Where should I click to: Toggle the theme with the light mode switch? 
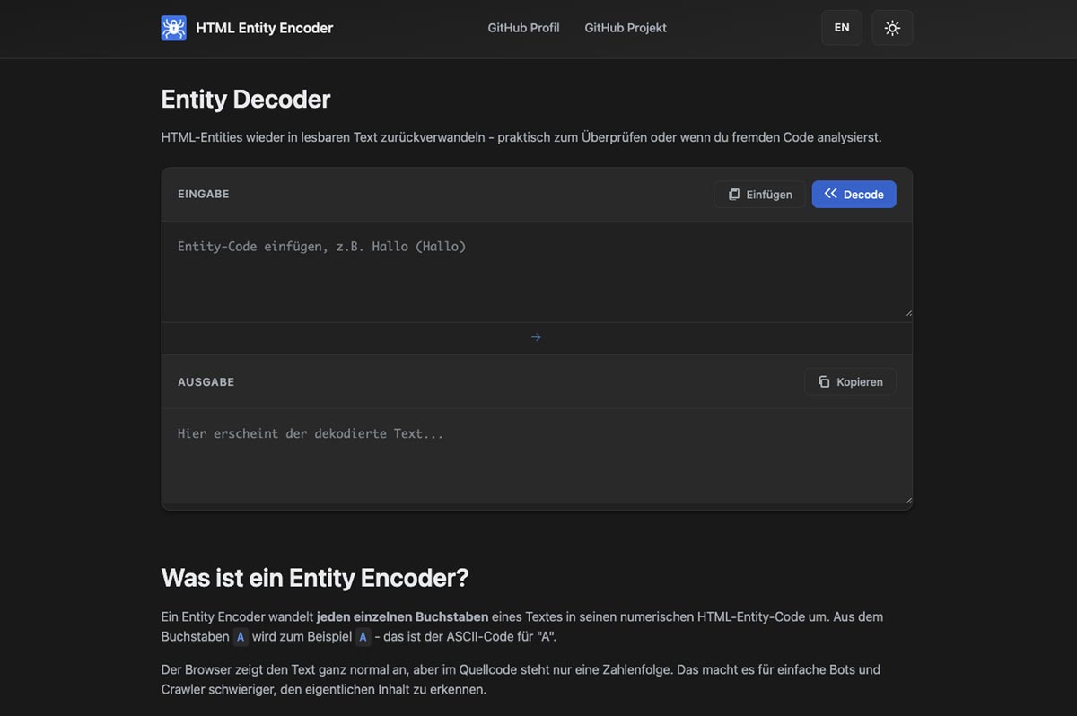click(892, 28)
